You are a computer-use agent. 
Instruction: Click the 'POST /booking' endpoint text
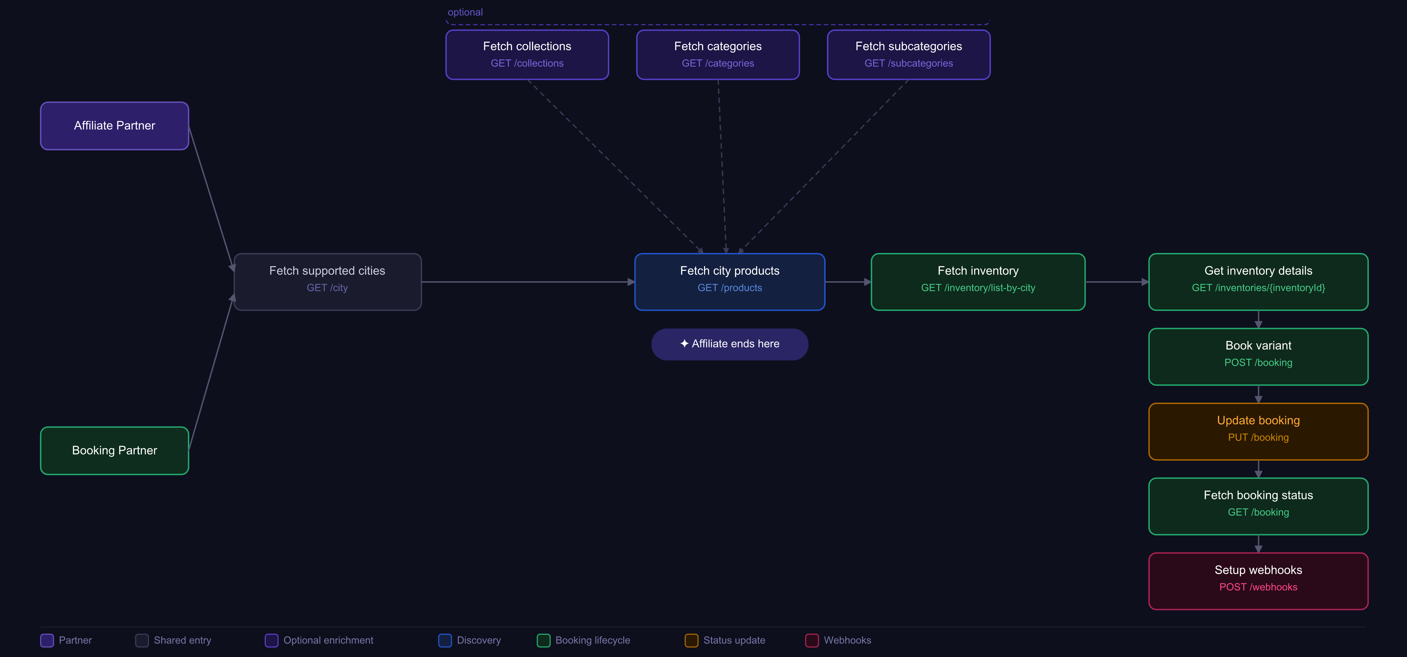click(x=1258, y=363)
